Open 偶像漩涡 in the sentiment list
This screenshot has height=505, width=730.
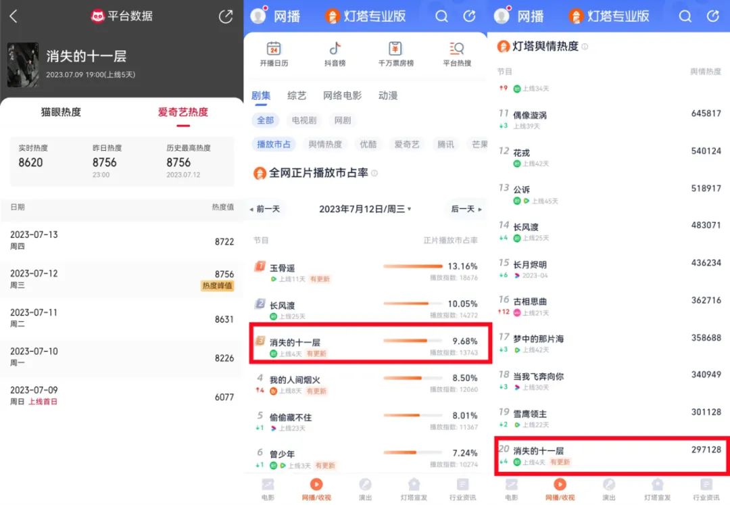coord(610,119)
